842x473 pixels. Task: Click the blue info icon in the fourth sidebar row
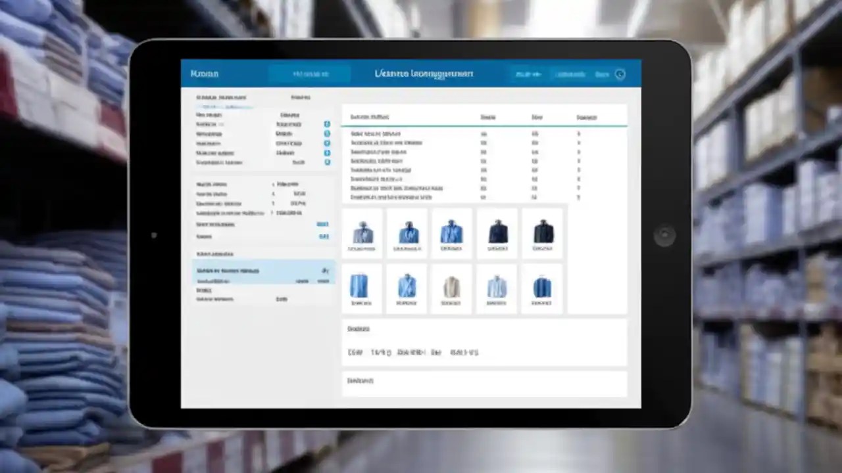(x=327, y=152)
